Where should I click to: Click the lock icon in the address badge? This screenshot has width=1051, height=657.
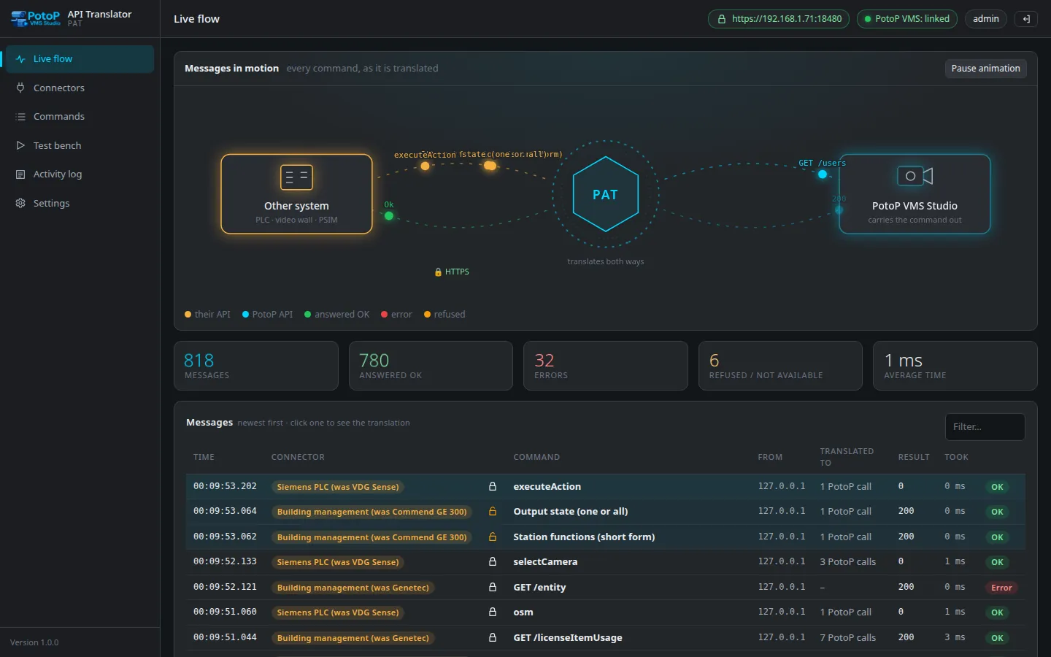[722, 19]
